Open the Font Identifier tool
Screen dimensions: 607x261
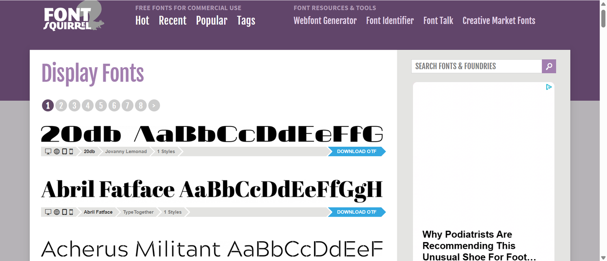coord(390,20)
